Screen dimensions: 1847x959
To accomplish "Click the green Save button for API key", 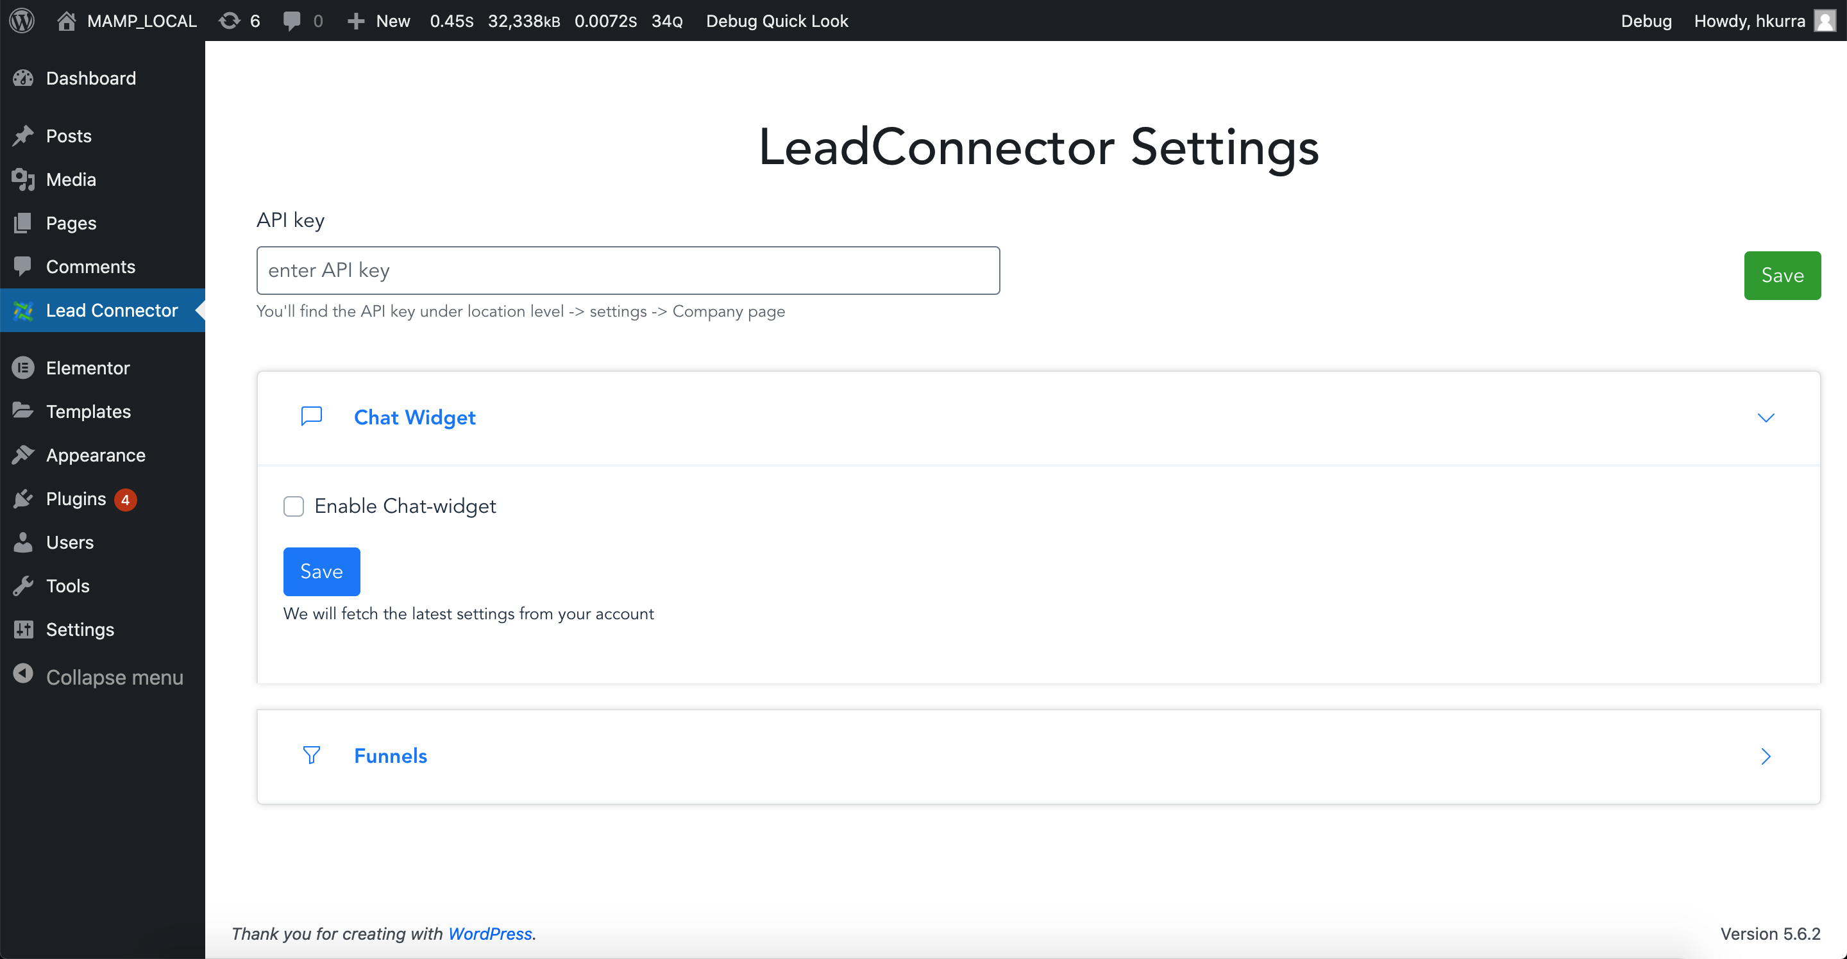I will point(1782,275).
